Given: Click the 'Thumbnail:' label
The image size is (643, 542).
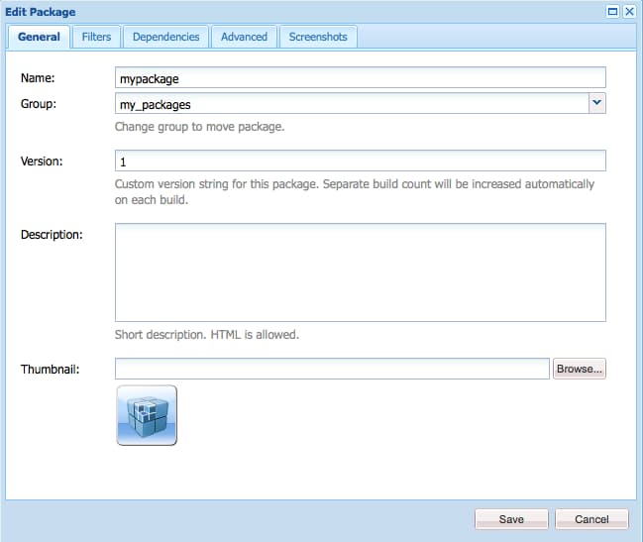Looking at the screenshot, I should coord(50,370).
